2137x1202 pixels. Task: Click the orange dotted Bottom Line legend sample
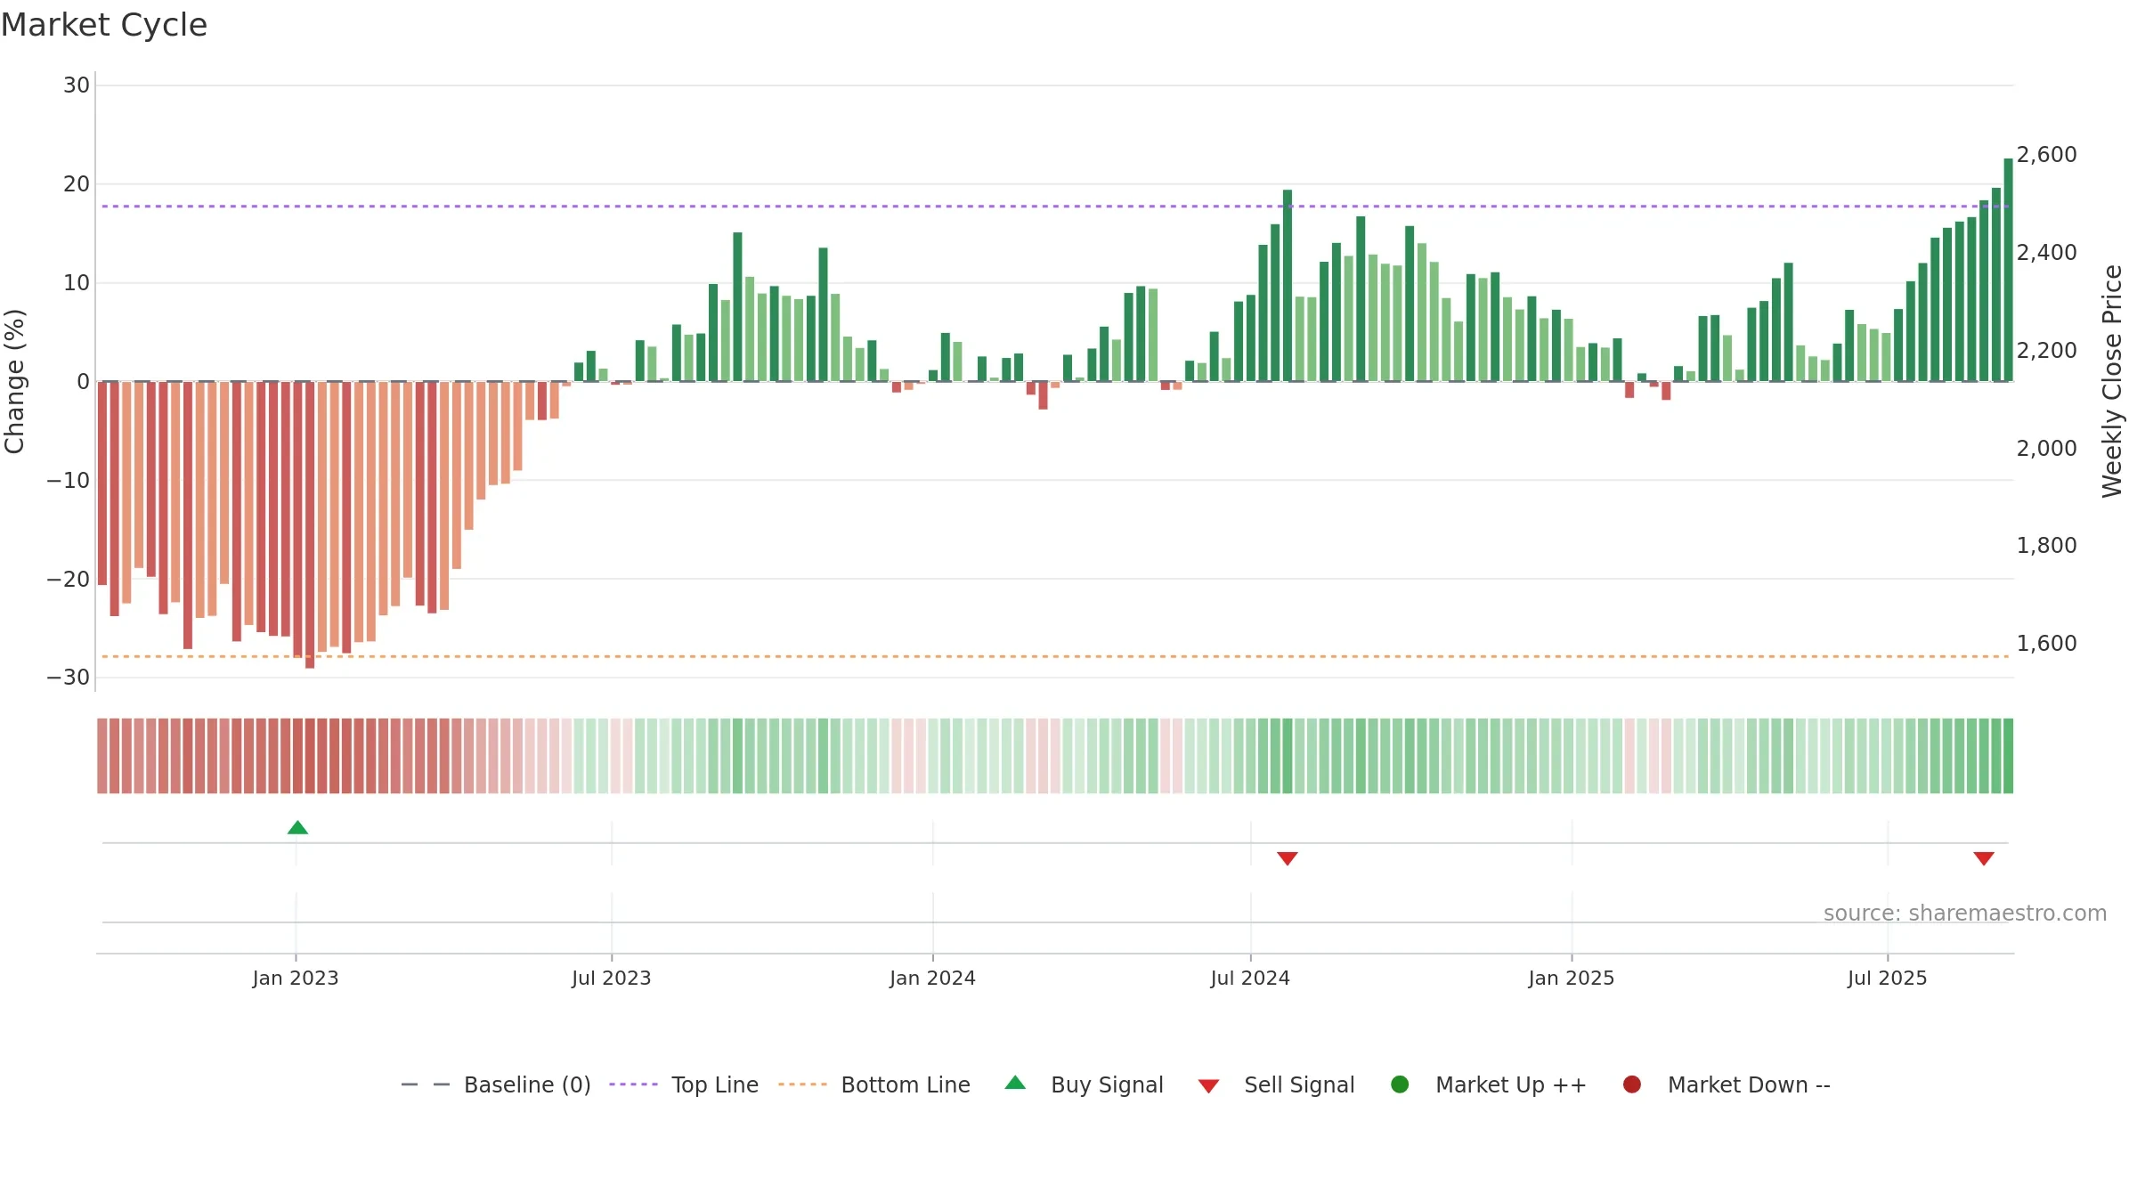point(802,1084)
